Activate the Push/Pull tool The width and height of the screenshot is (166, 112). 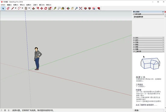34,8
